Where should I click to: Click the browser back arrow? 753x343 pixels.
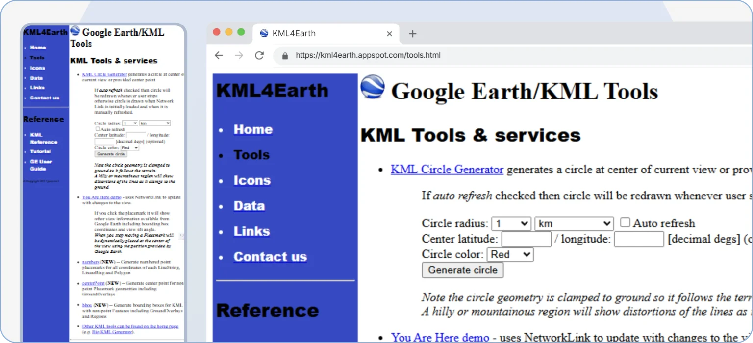pyautogui.click(x=219, y=55)
